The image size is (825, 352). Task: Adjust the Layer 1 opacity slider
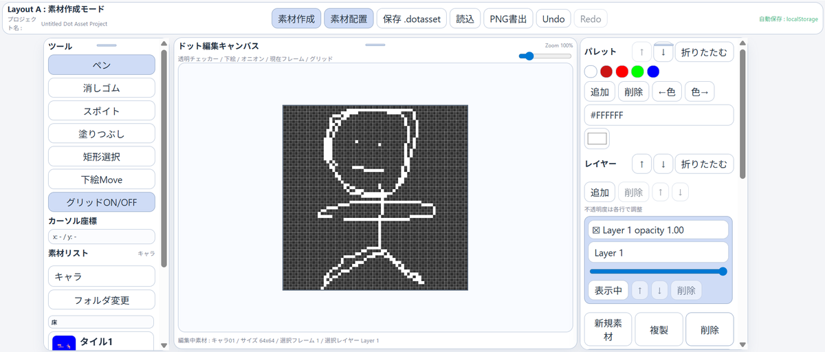coord(658,272)
